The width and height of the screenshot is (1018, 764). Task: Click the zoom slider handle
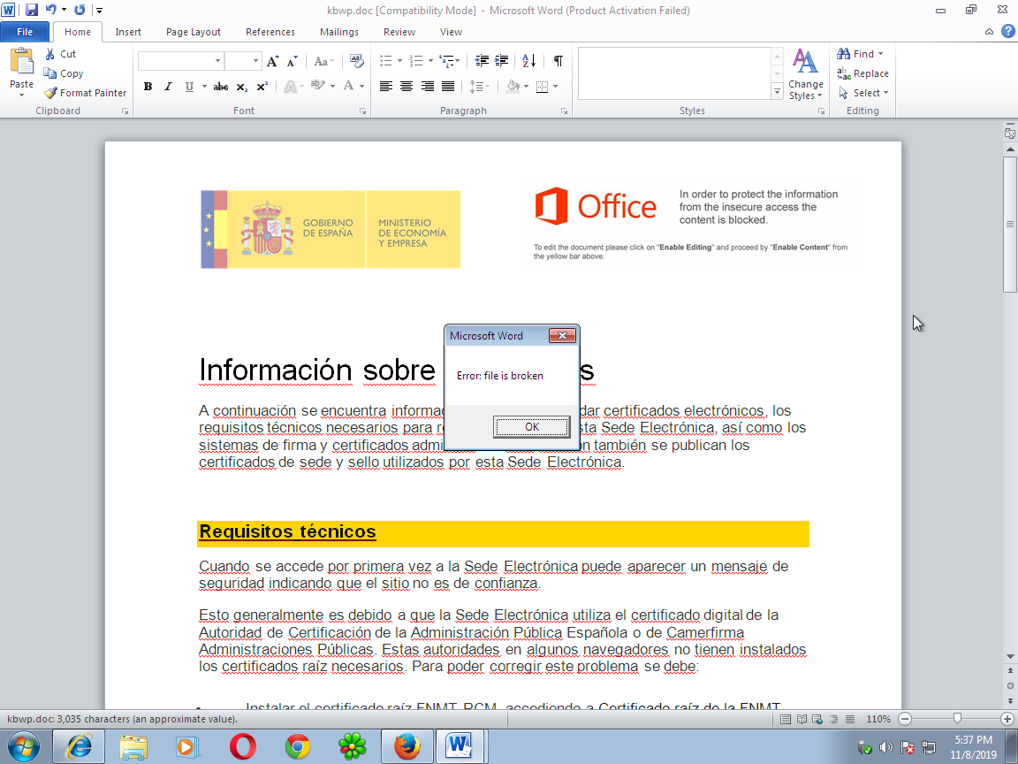click(957, 719)
